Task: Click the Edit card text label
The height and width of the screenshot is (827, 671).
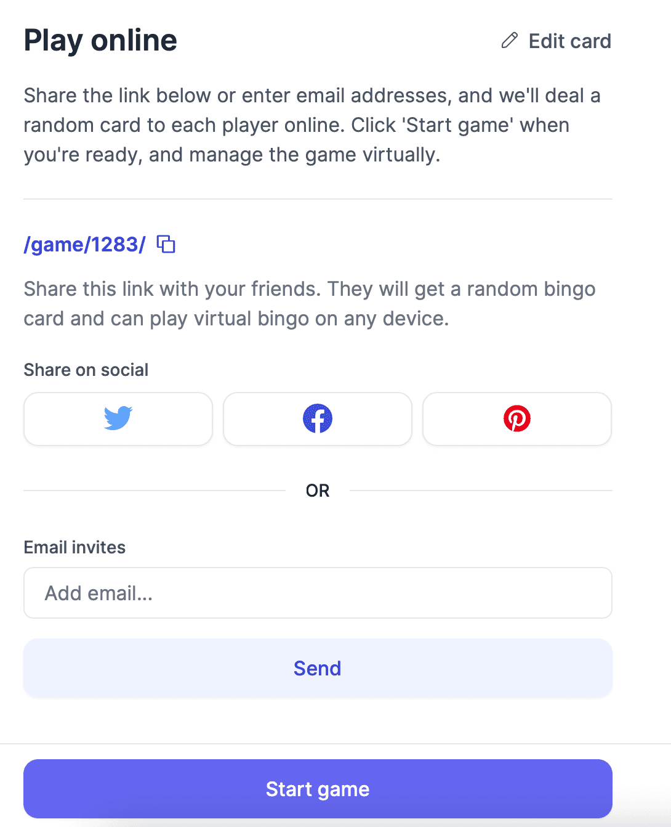Action: point(569,41)
